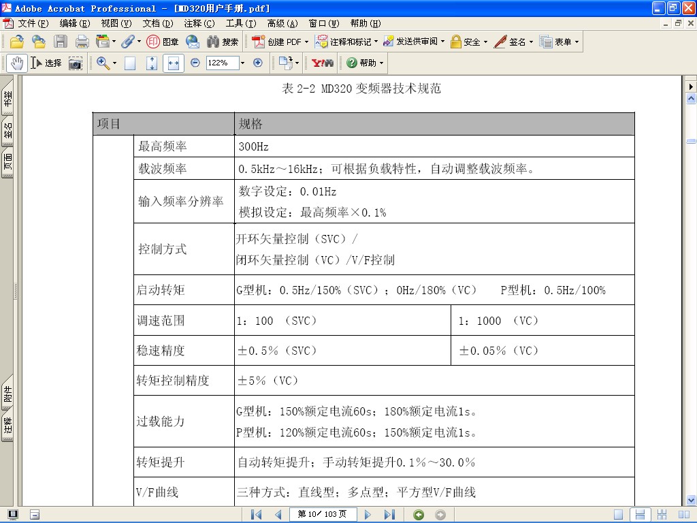697x523 pixels.
Task: Click the scroll down arrow
Action: (692, 499)
